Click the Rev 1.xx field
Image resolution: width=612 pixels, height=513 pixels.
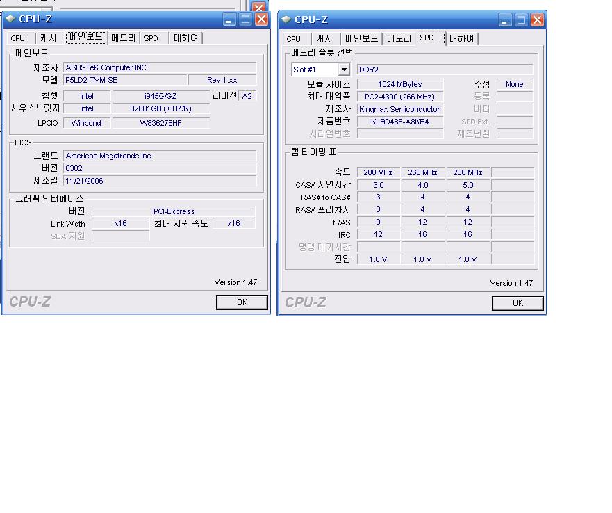coord(222,80)
